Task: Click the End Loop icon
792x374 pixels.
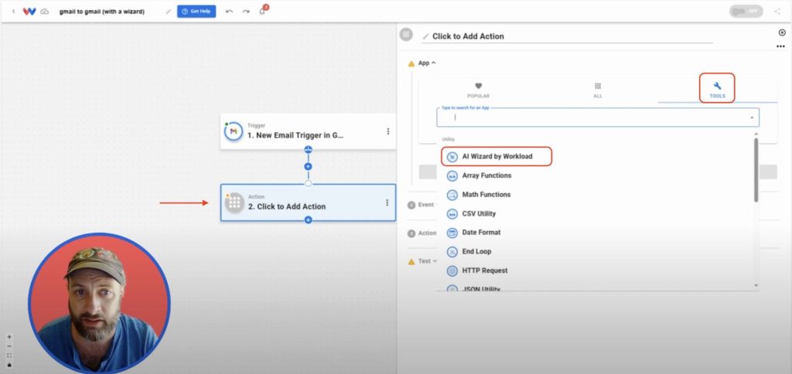Action: click(452, 252)
